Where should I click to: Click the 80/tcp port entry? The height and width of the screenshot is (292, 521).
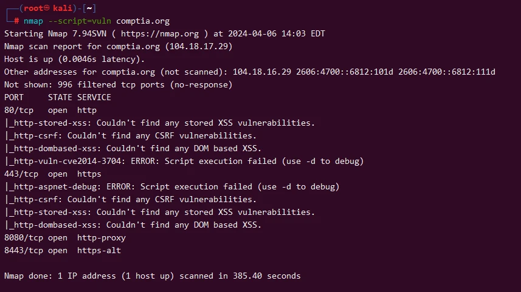(16, 110)
